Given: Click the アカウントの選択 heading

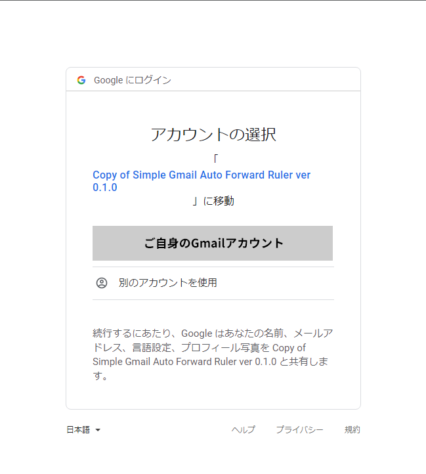Looking at the screenshot, I should (213, 135).
